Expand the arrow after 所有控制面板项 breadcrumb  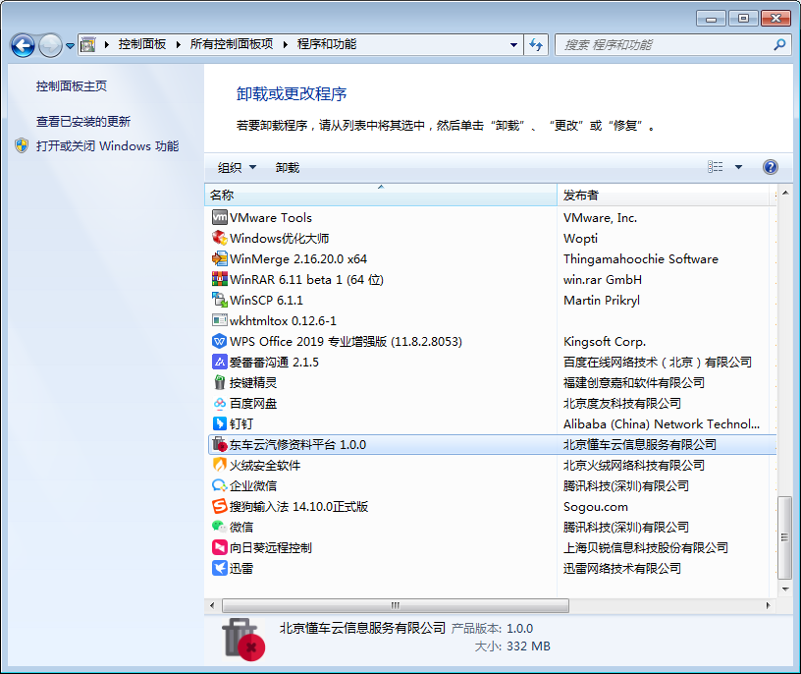pyautogui.click(x=285, y=44)
